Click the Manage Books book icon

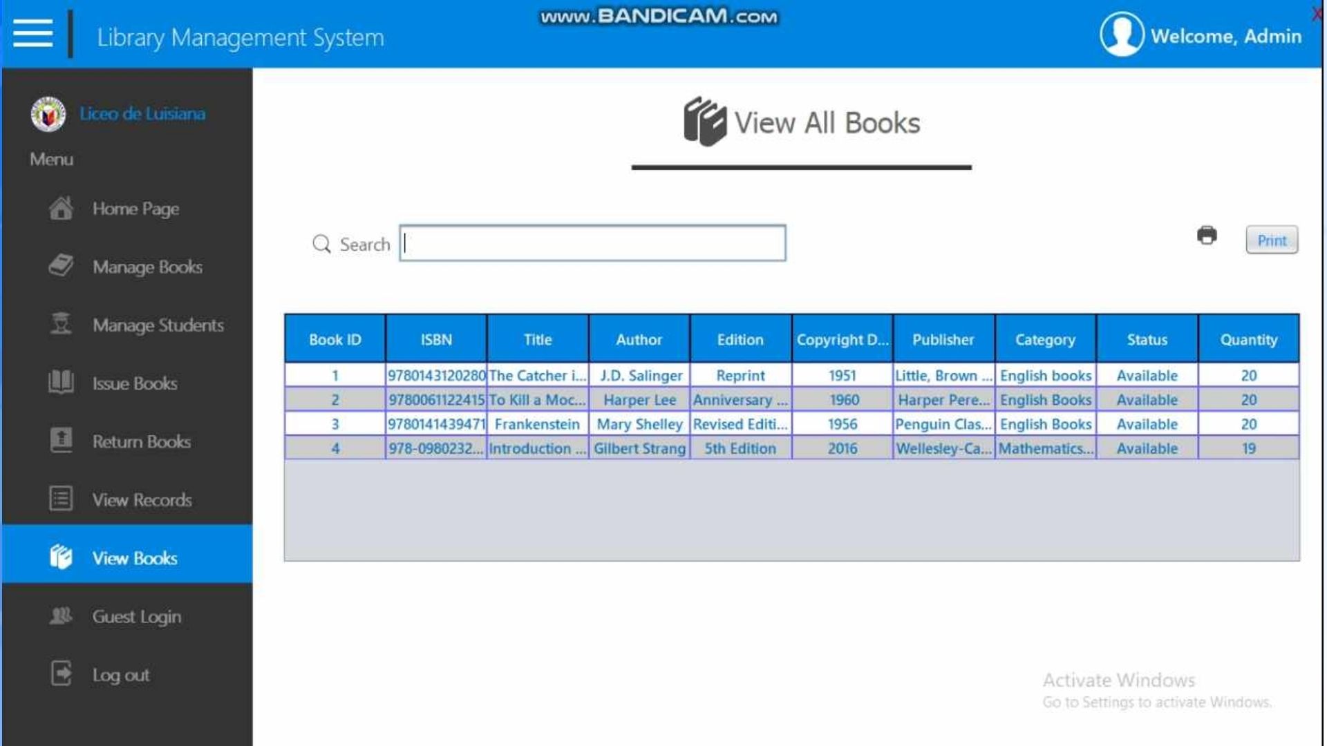[x=61, y=267]
